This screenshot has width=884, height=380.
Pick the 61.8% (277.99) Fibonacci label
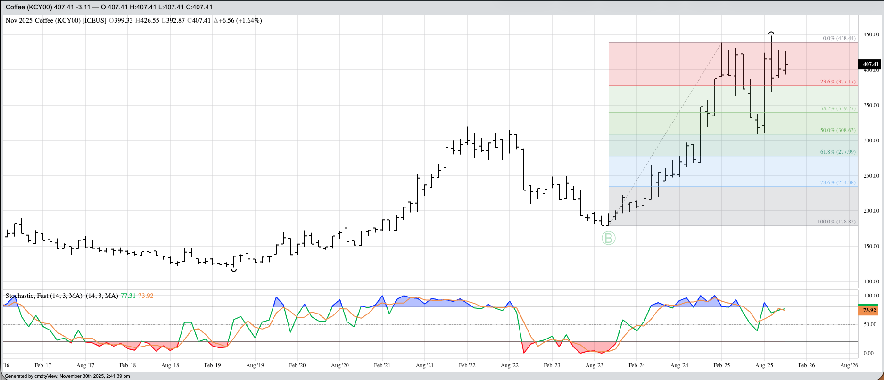coord(837,152)
